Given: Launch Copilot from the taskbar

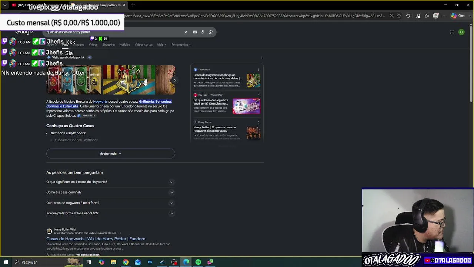Looking at the screenshot, I should tap(101, 262).
